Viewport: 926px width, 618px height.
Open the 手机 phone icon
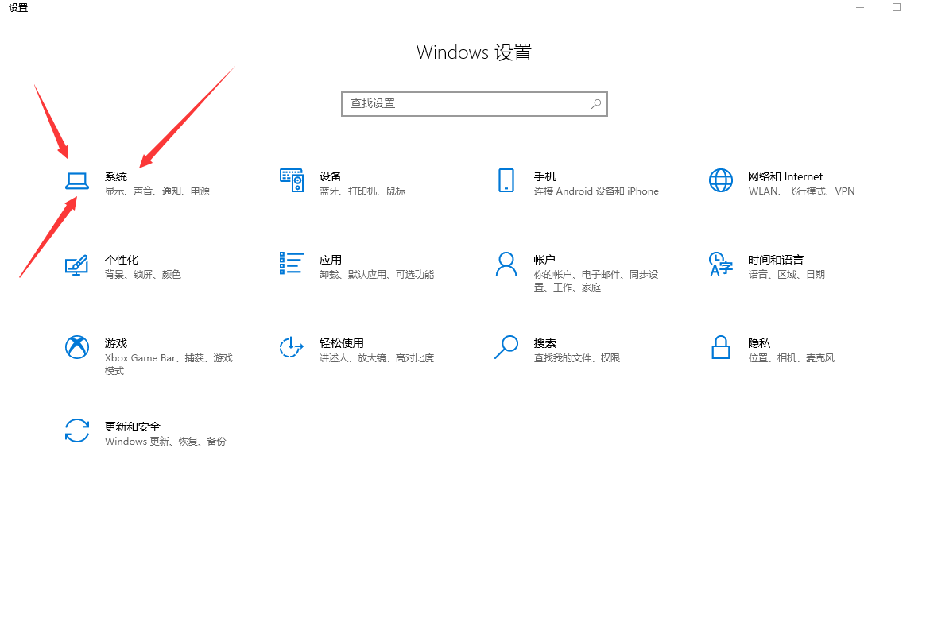coord(506,180)
